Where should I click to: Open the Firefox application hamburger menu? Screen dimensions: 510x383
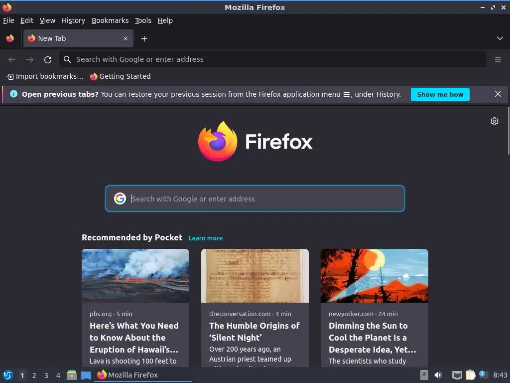pos(498,59)
